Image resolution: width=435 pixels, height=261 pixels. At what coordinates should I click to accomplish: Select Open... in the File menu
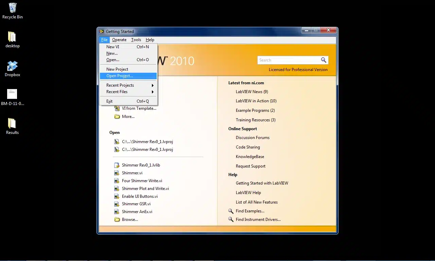[x=128, y=60]
